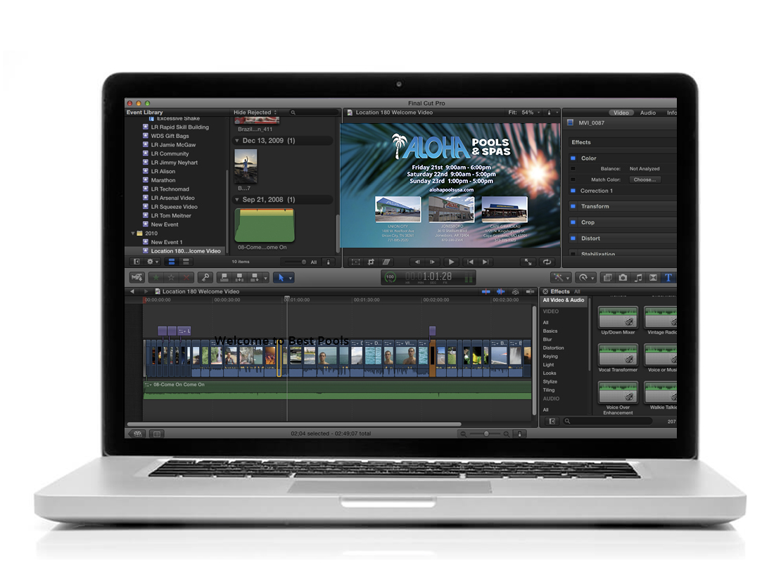Image resolution: width=781 pixels, height=577 pixels.
Task: Toggle the Color effect checkbox
Action: (x=573, y=158)
